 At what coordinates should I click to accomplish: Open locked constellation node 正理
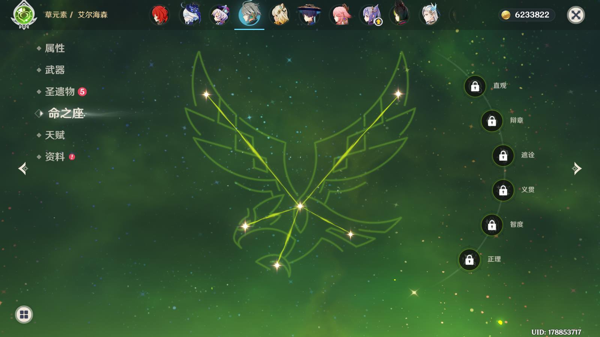tap(469, 259)
